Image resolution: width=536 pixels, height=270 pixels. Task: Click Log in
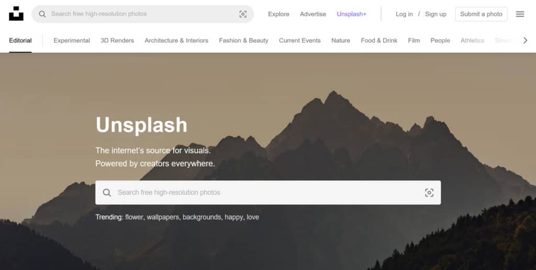[404, 14]
